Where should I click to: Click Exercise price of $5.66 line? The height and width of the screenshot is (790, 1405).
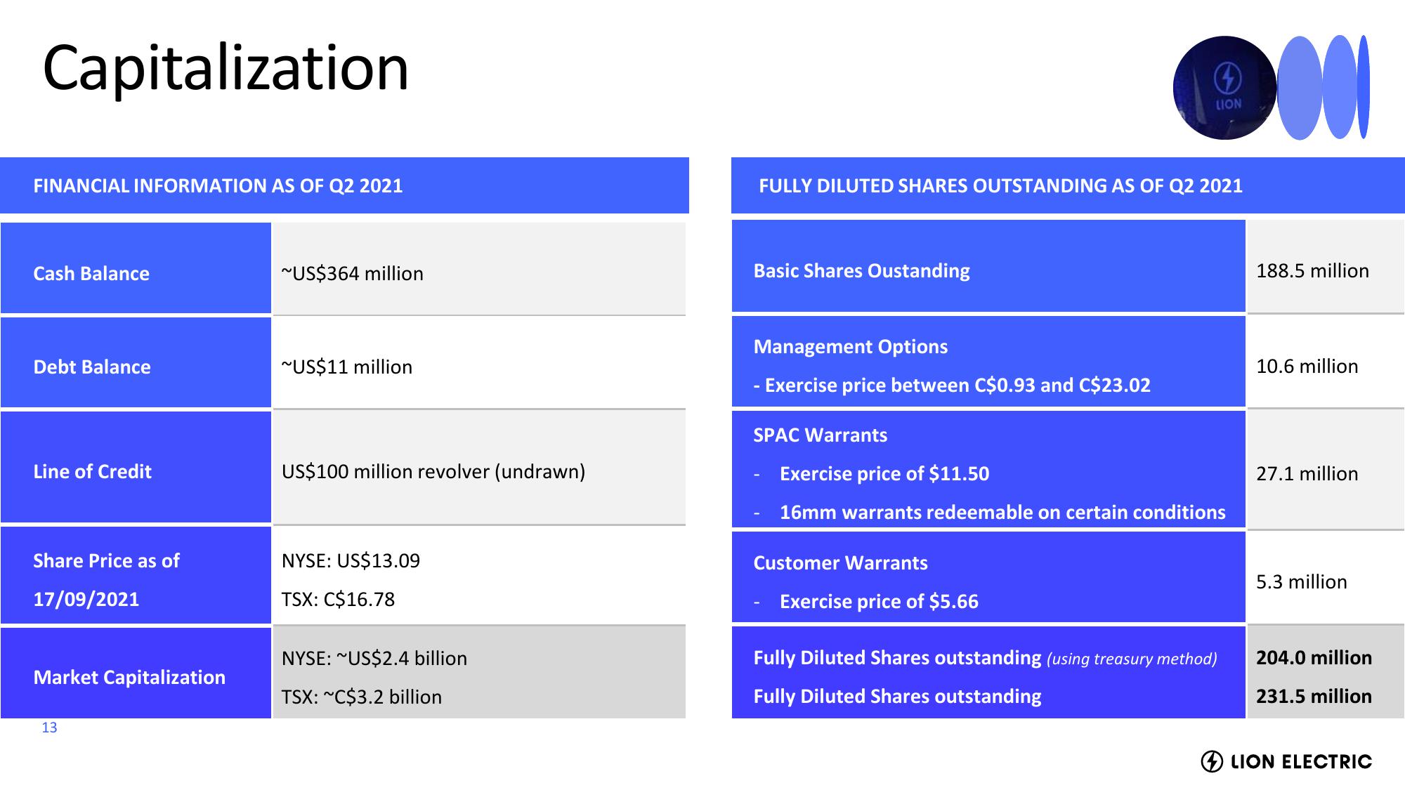[x=879, y=601]
